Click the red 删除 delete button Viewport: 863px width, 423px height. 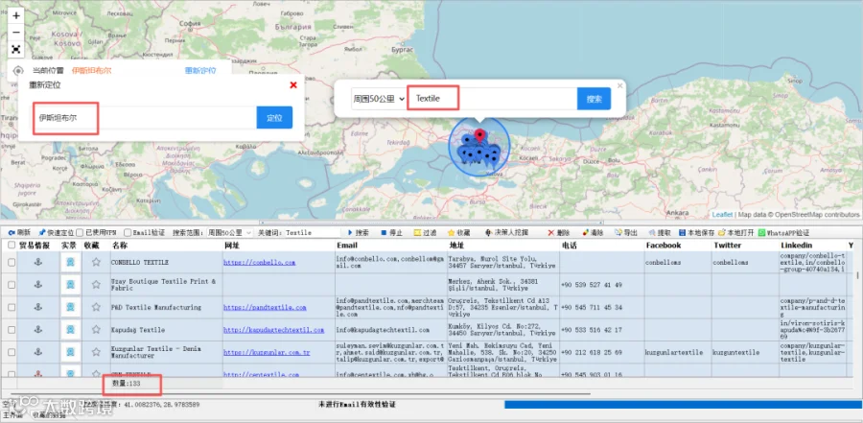pos(559,233)
